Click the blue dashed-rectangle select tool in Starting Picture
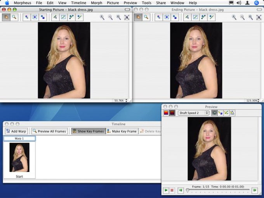 point(35,17)
